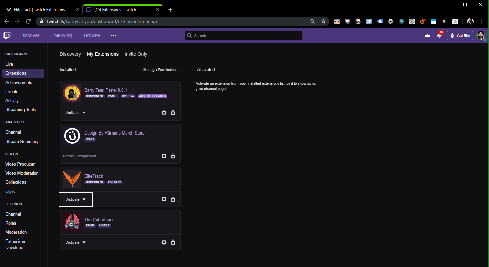Click Twitch search input field
The image size is (489, 267).
coord(243,36)
